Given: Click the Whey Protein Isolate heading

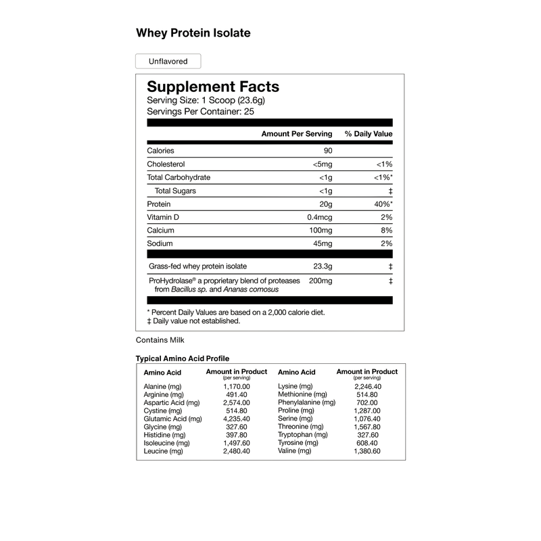Looking at the screenshot, I should coord(193,33).
